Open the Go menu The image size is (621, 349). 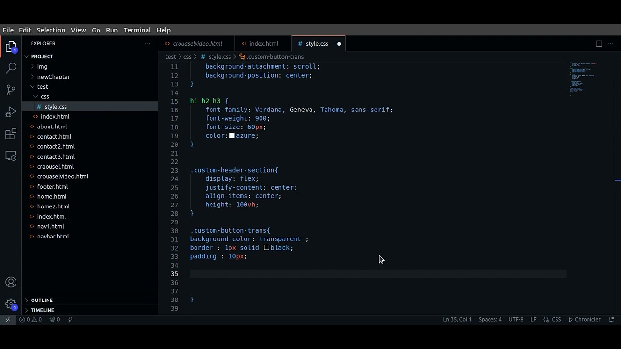pos(96,30)
